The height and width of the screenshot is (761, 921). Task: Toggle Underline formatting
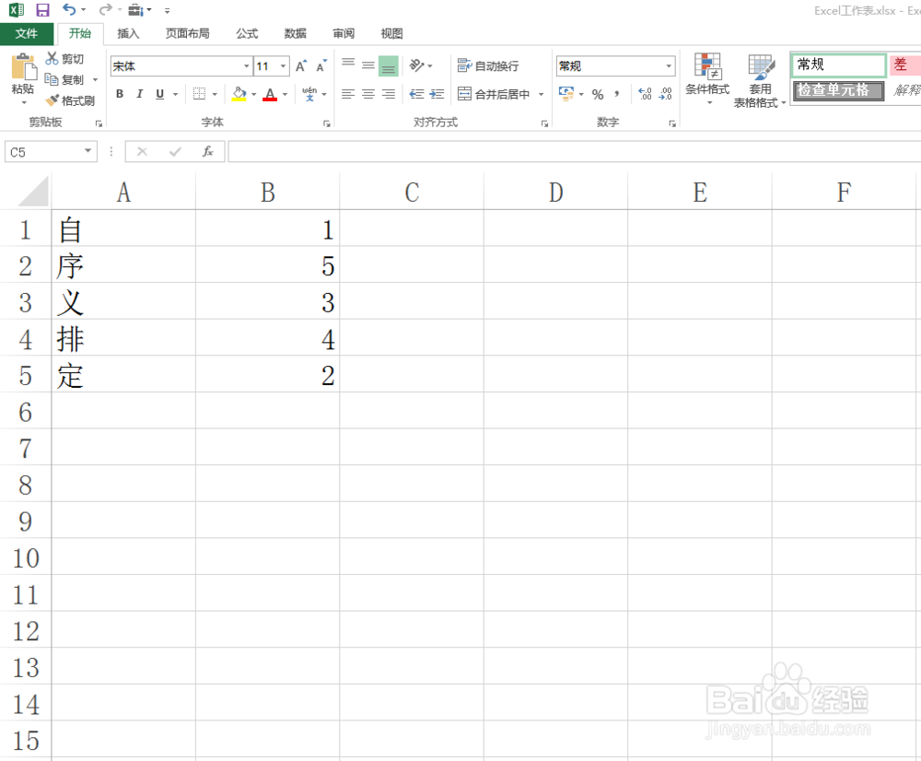click(159, 94)
